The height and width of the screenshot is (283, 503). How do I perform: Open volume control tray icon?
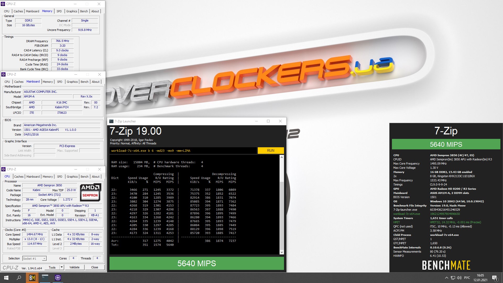[x=459, y=278]
